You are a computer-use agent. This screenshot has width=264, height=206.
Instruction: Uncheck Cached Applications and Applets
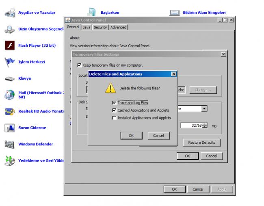[114, 111]
